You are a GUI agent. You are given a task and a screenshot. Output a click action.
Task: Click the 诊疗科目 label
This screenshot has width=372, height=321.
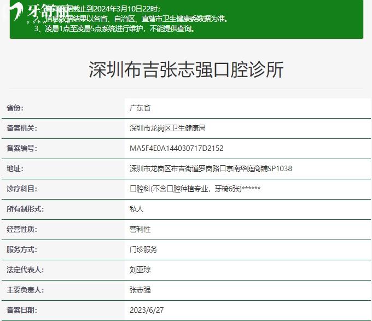click(22, 189)
